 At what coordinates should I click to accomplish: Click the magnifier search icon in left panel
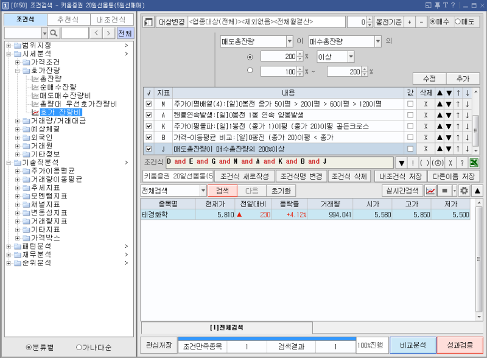[54, 33]
